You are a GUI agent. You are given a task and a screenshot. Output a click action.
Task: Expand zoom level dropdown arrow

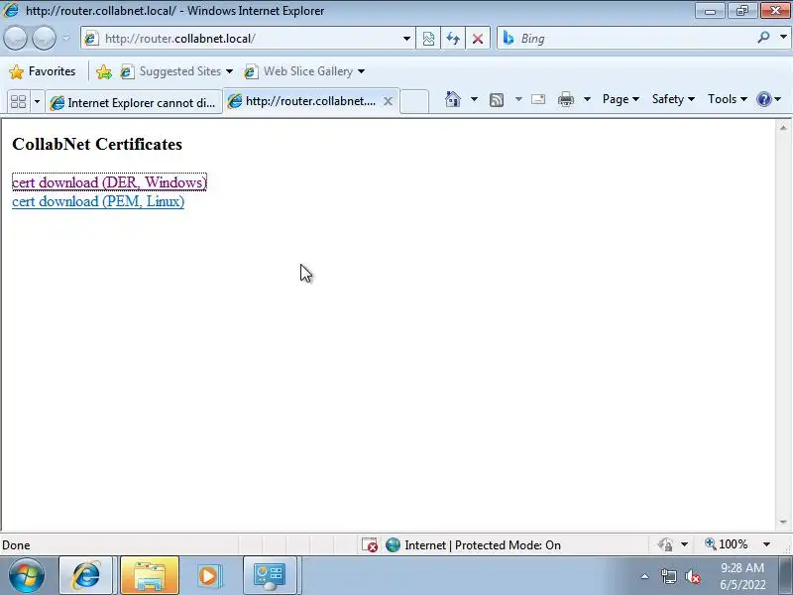pyautogui.click(x=766, y=544)
